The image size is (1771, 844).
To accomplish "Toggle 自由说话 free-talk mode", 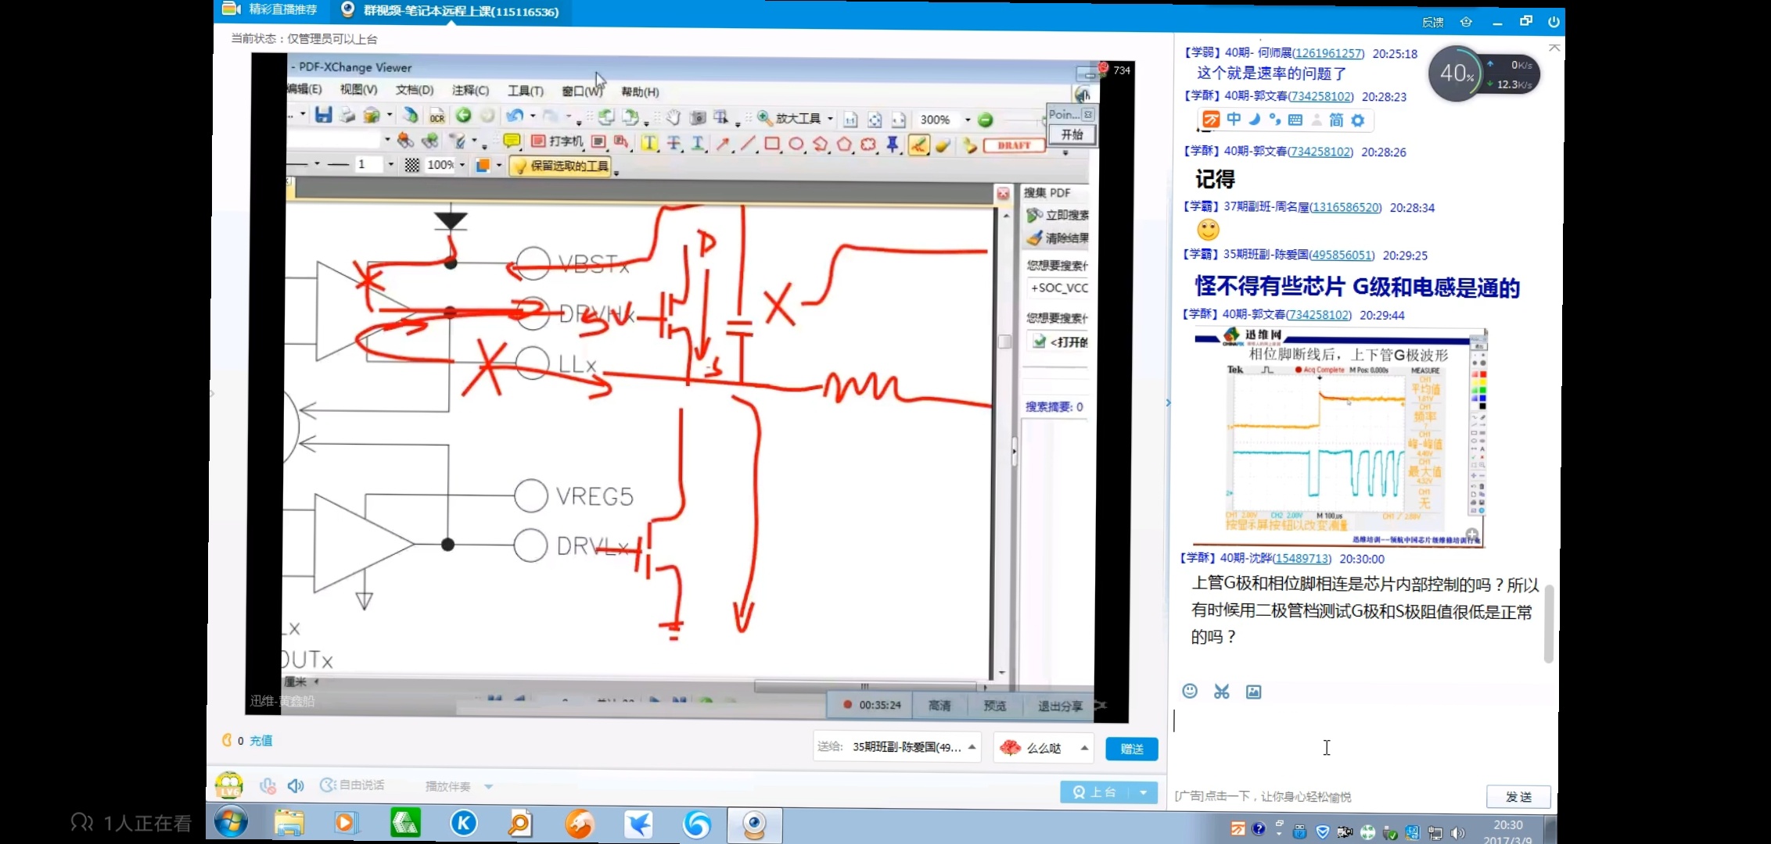I will (353, 785).
